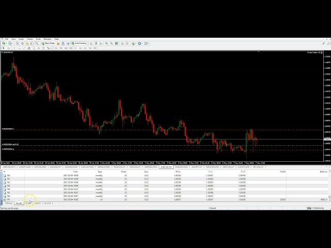Switch chart to M15 timeframe
The width and height of the screenshot is (331, 248).
(66, 48)
